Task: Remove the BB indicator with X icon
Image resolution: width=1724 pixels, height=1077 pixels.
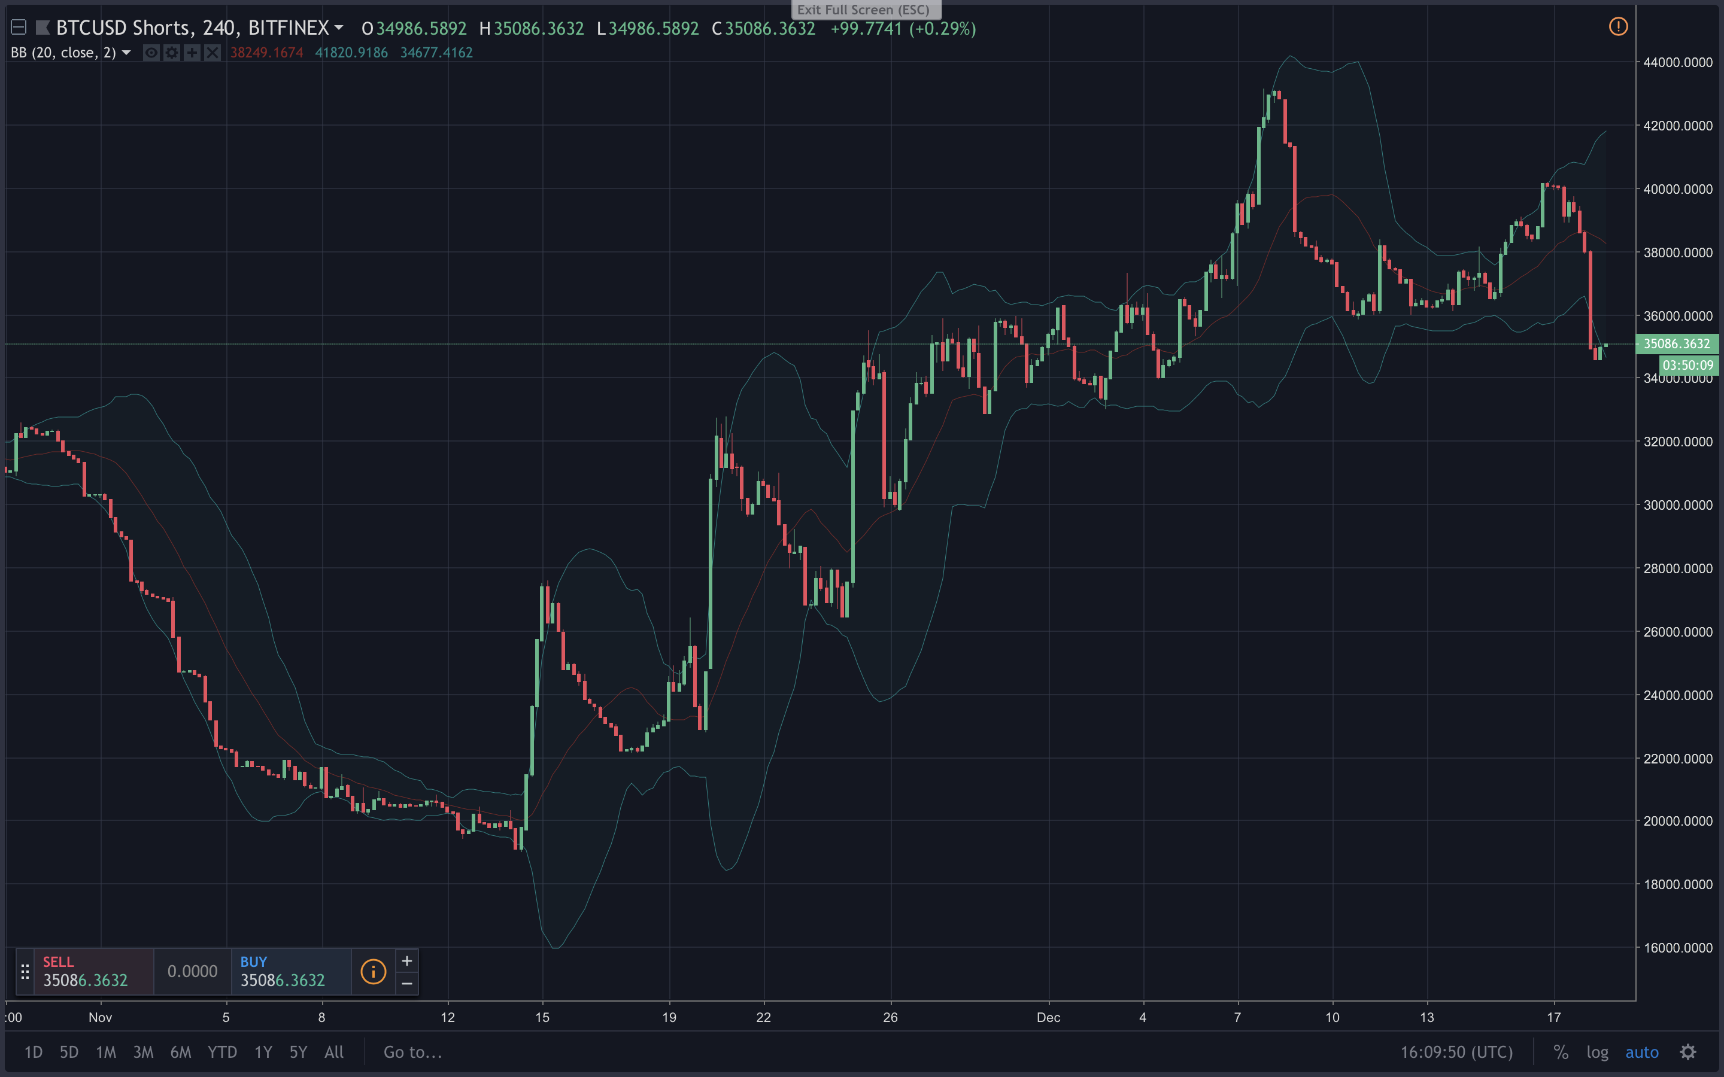Action: coord(213,53)
